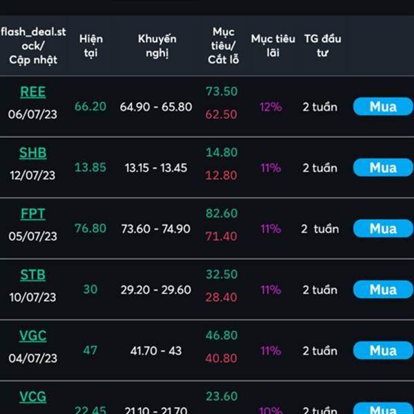Viewport: 414px width, 414px height.
Task: Tap Mua button for STB
Action: point(383,290)
